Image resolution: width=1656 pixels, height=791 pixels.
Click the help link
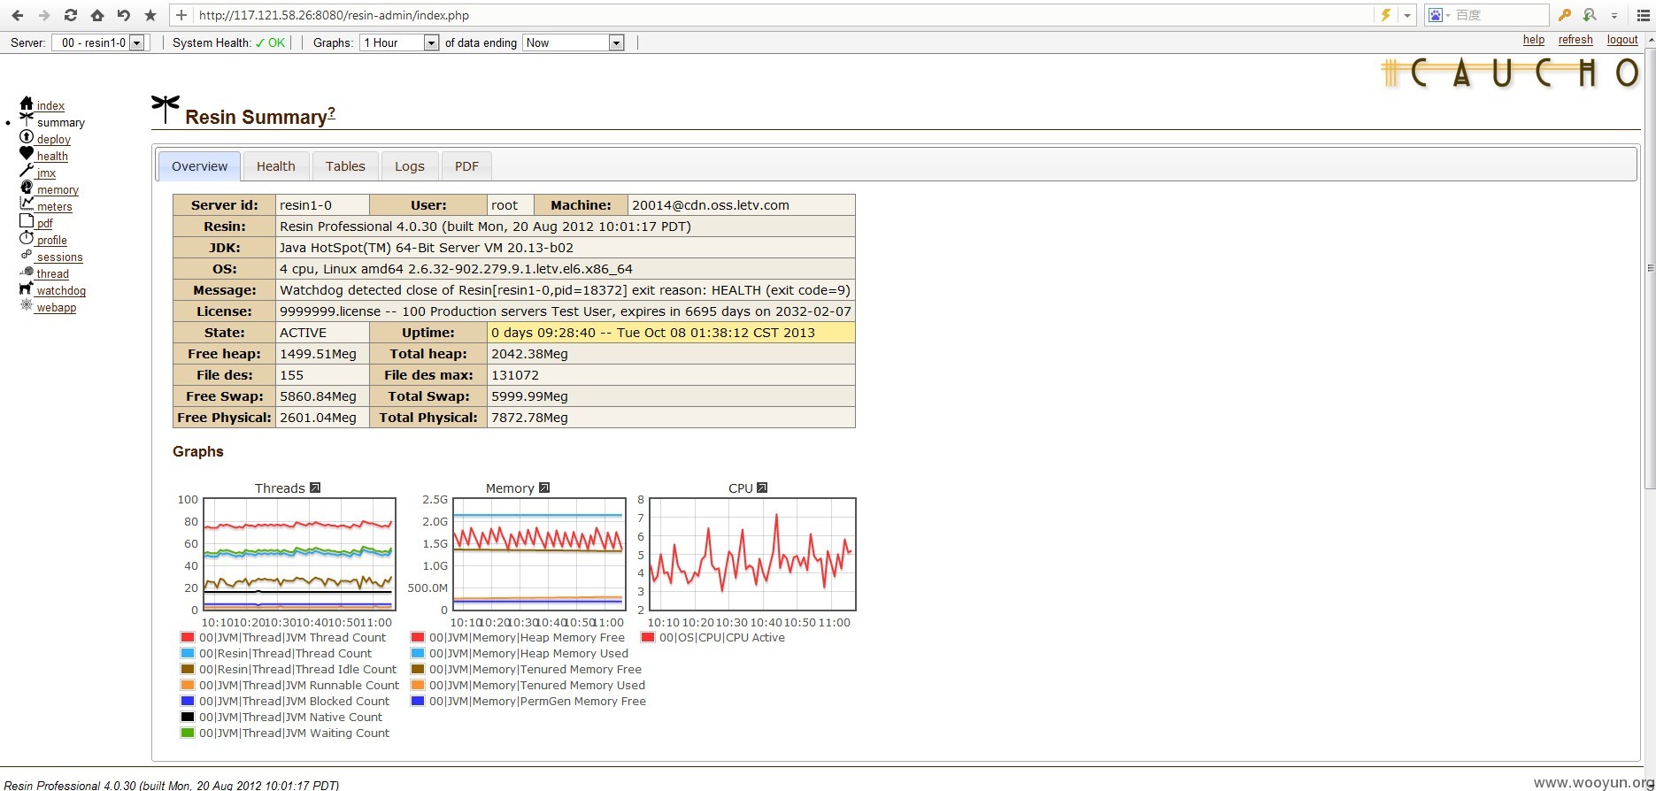(1534, 40)
